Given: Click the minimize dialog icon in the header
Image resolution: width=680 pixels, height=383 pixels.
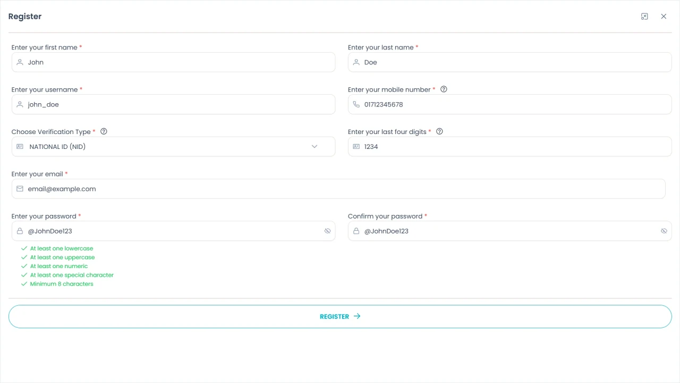Looking at the screenshot, I should (644, 16).
